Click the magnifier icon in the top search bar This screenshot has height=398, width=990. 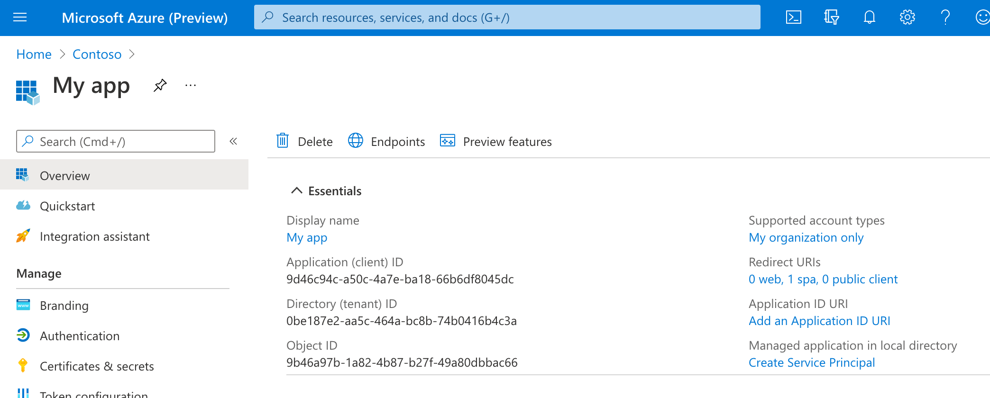(268, 17)
